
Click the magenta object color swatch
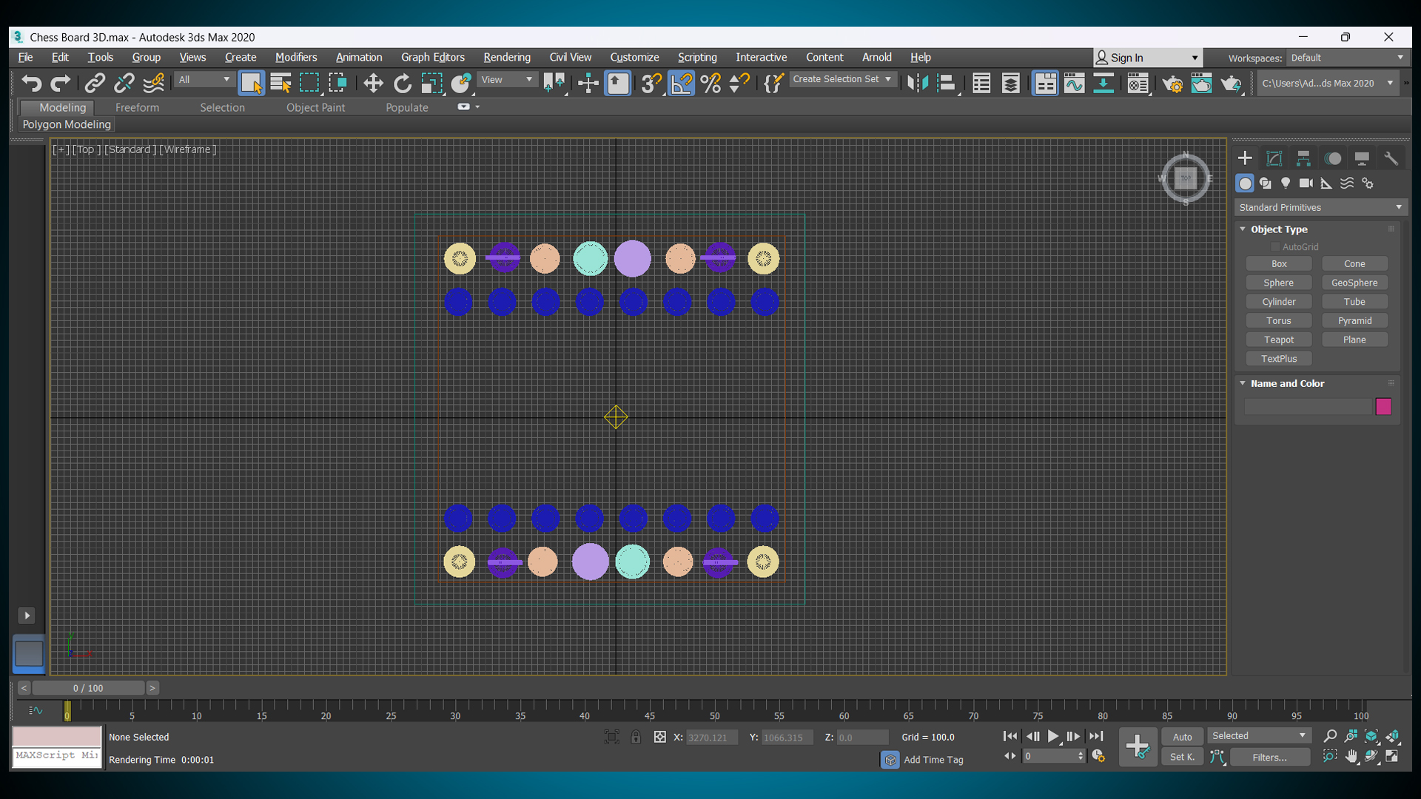tap(1383, 406)
